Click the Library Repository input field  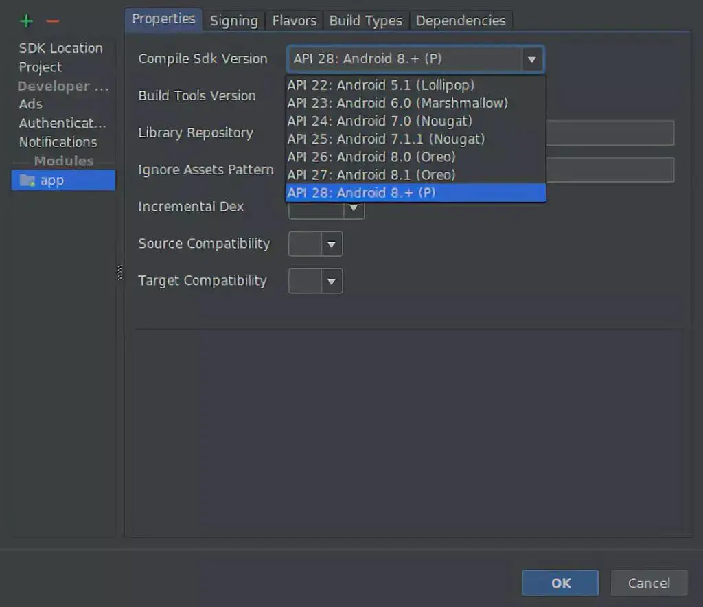610,133
